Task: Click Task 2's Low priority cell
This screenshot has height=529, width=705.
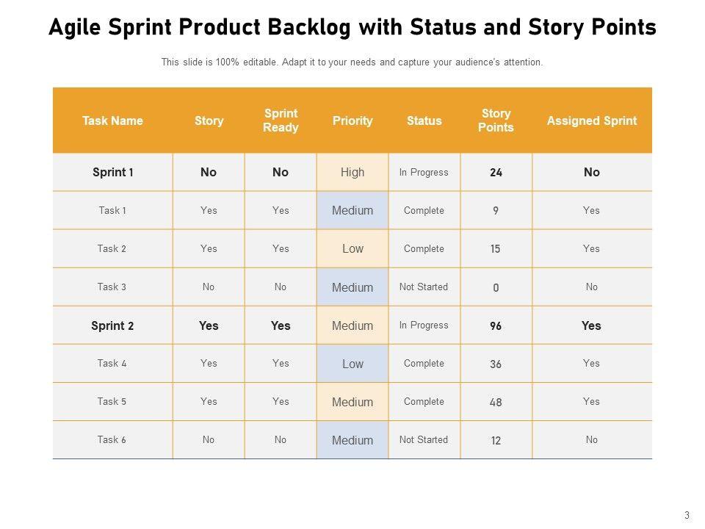Action: tap(352, 249)
